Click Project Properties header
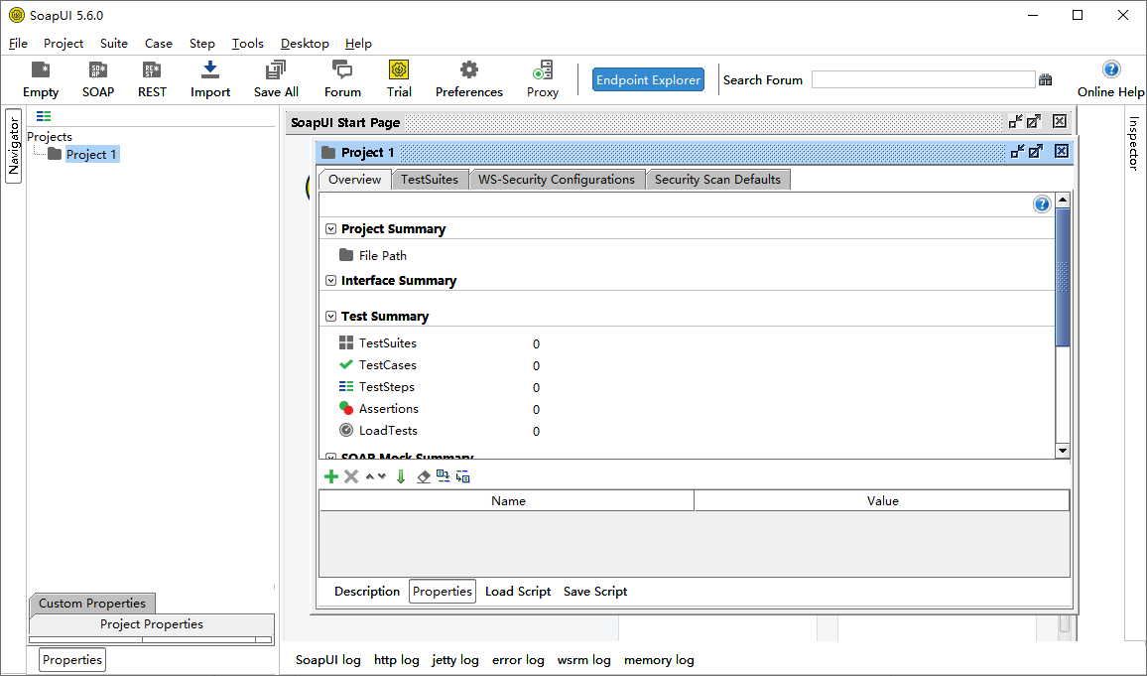This screenshot has height=676, width=1147. pos(152,624)
